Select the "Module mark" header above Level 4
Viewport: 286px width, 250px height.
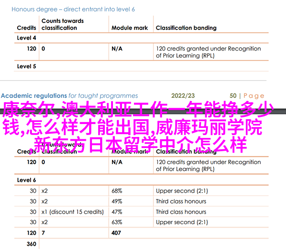[x=130, y=28]
